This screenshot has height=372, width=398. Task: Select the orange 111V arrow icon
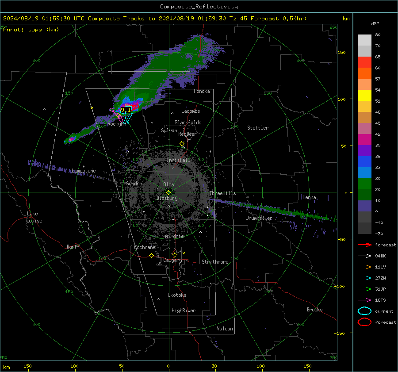tap(364, 267)
